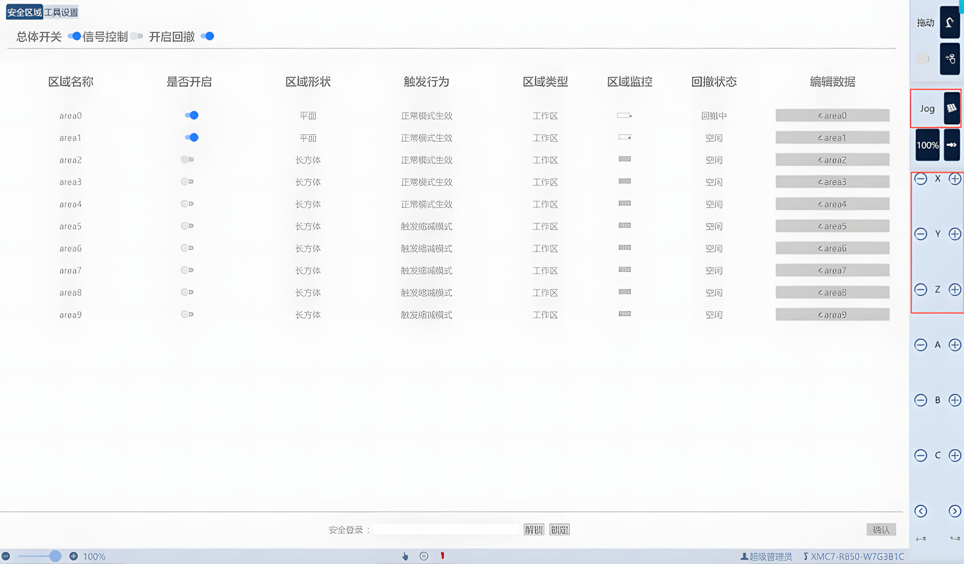Click the arrow step-mode icon beside 100%

click(x=952, y=145)
